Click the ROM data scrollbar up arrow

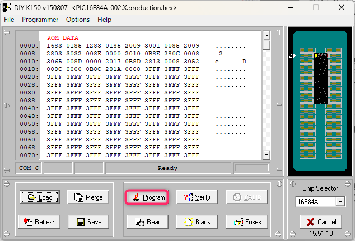coord(267,35)
